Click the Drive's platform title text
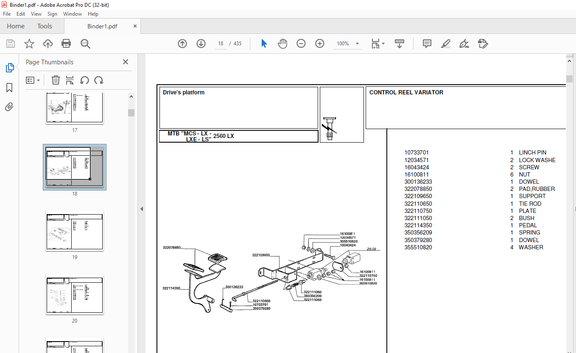The height and width of the screenshot is (353, 576). 184,92
